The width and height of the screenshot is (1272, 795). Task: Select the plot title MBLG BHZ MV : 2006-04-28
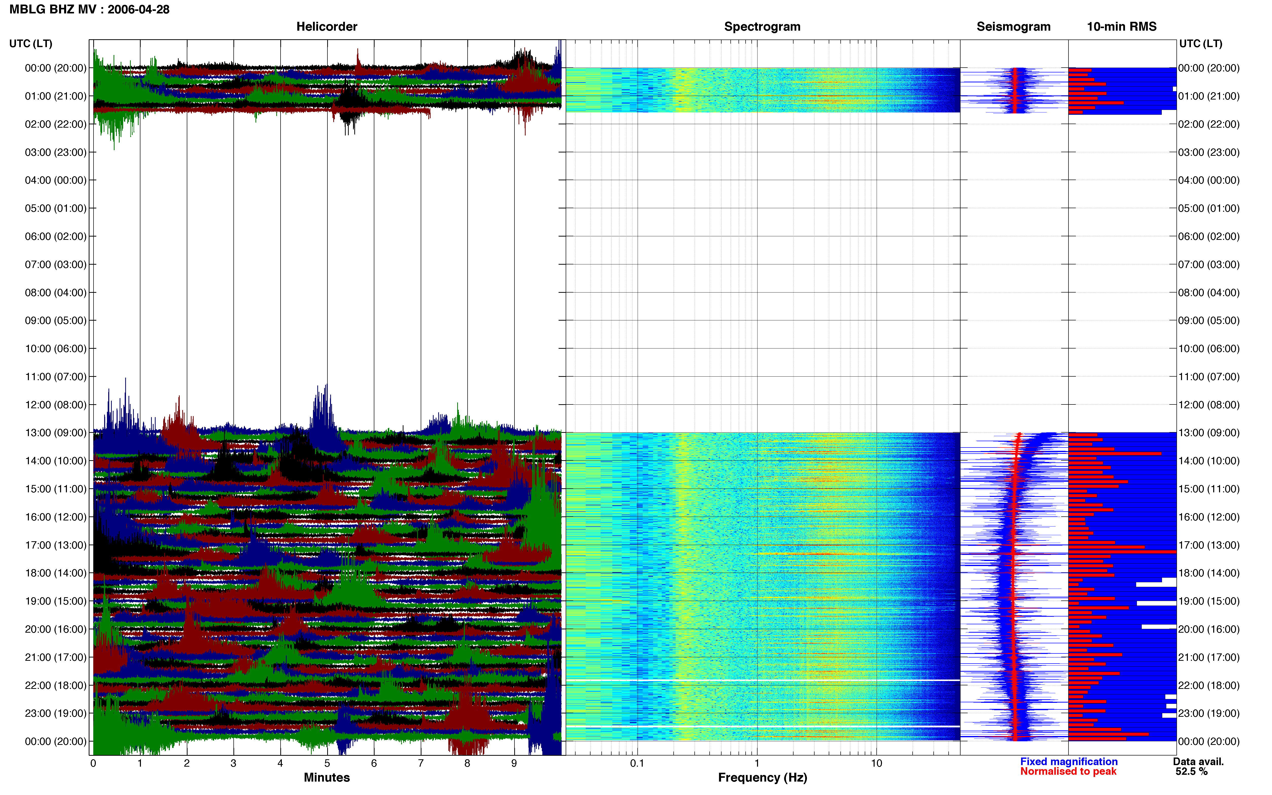(x=89, y=9)
